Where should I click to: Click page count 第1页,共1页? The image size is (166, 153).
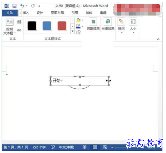[x=16, y=147]
